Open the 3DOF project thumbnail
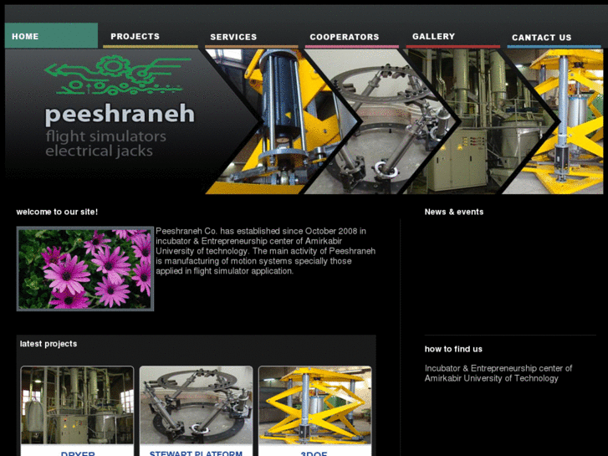Screen dimensions: 608x456 pyautogui.click(x=314, y=405)
